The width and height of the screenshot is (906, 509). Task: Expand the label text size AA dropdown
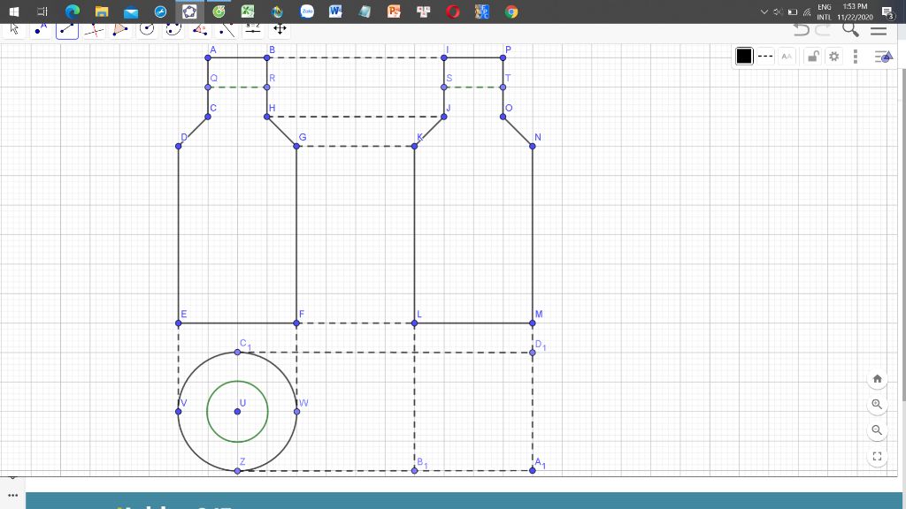787,57
